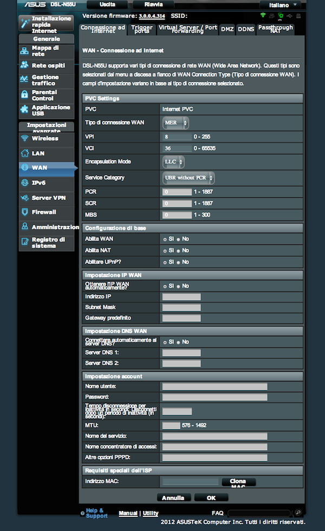Select Si for automatic DNS server connection

(x=165, y=342)
